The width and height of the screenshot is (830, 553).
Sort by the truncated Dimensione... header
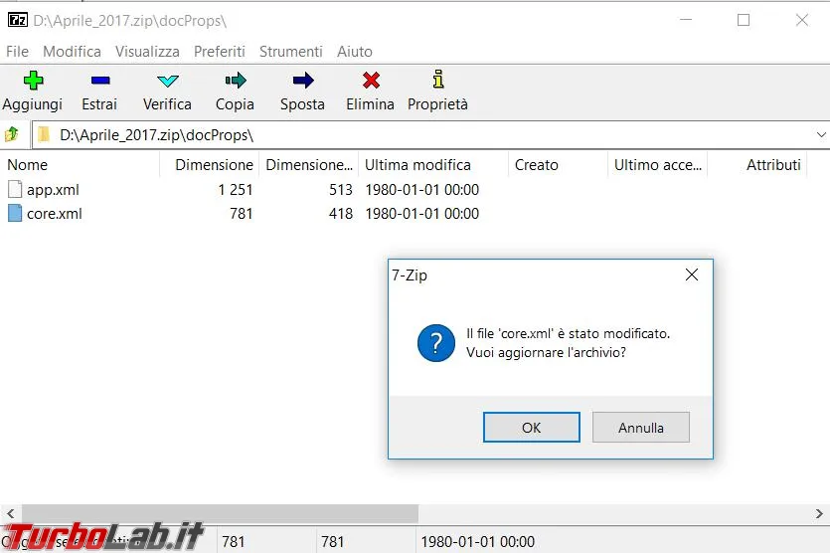point(308,165)
